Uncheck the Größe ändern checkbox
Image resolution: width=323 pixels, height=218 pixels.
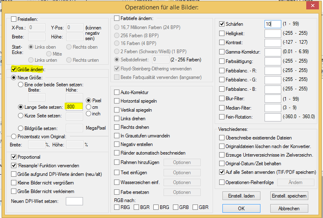tap(14, 70)
